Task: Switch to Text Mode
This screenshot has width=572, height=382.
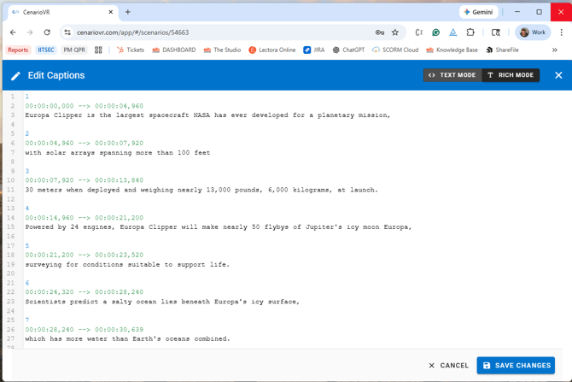Action: point(452,75)
